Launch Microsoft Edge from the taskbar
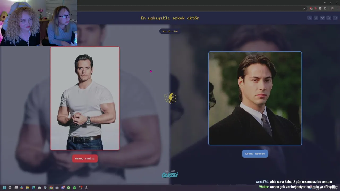Viewport: 340px width, 191px height. pos(33,188)
